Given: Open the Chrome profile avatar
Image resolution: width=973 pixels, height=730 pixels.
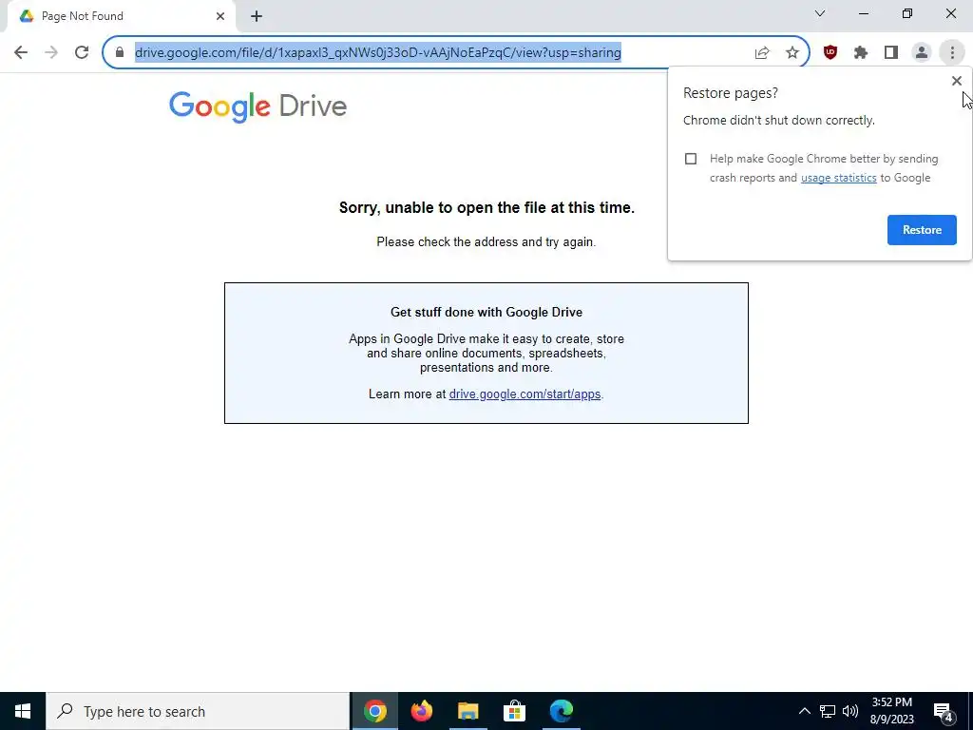Looking at the screenshot, I should tap(922, 53).
